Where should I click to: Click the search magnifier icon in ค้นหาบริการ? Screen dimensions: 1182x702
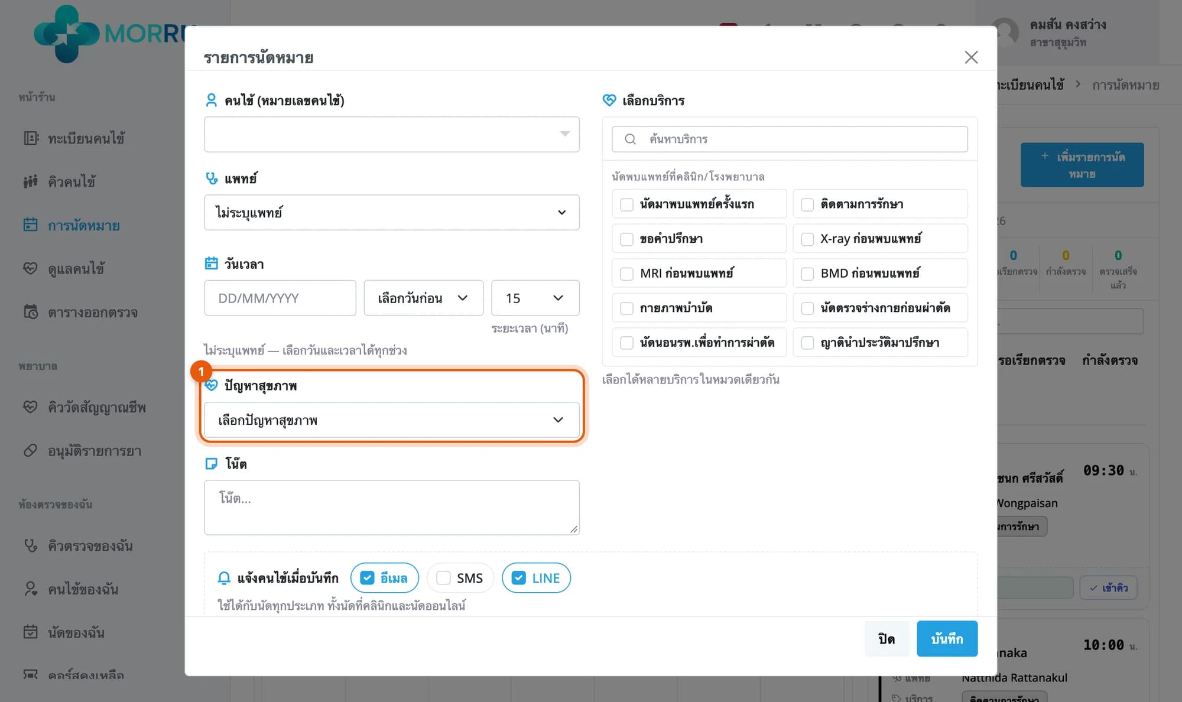click(x=630, y=139)
